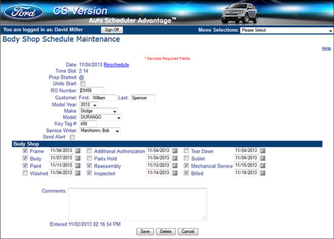Open calendar picker for Reassembly date

tap(175, 166)
